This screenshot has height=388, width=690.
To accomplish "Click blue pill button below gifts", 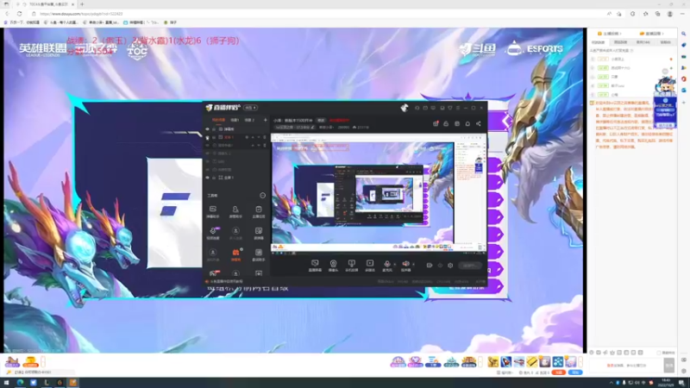I will (575, 372).
